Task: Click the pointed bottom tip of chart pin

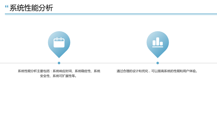Action: 158,57
